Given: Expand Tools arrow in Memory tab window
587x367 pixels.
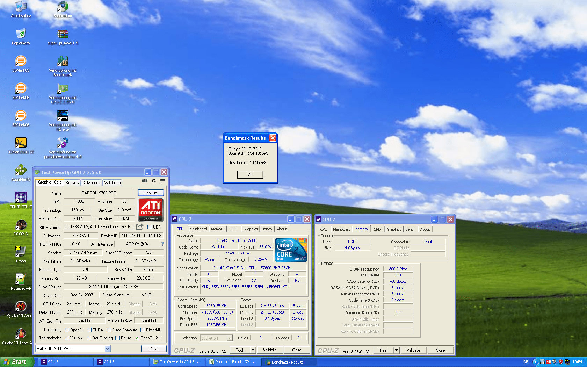Looking at the screenshot, I should point(396,350).
